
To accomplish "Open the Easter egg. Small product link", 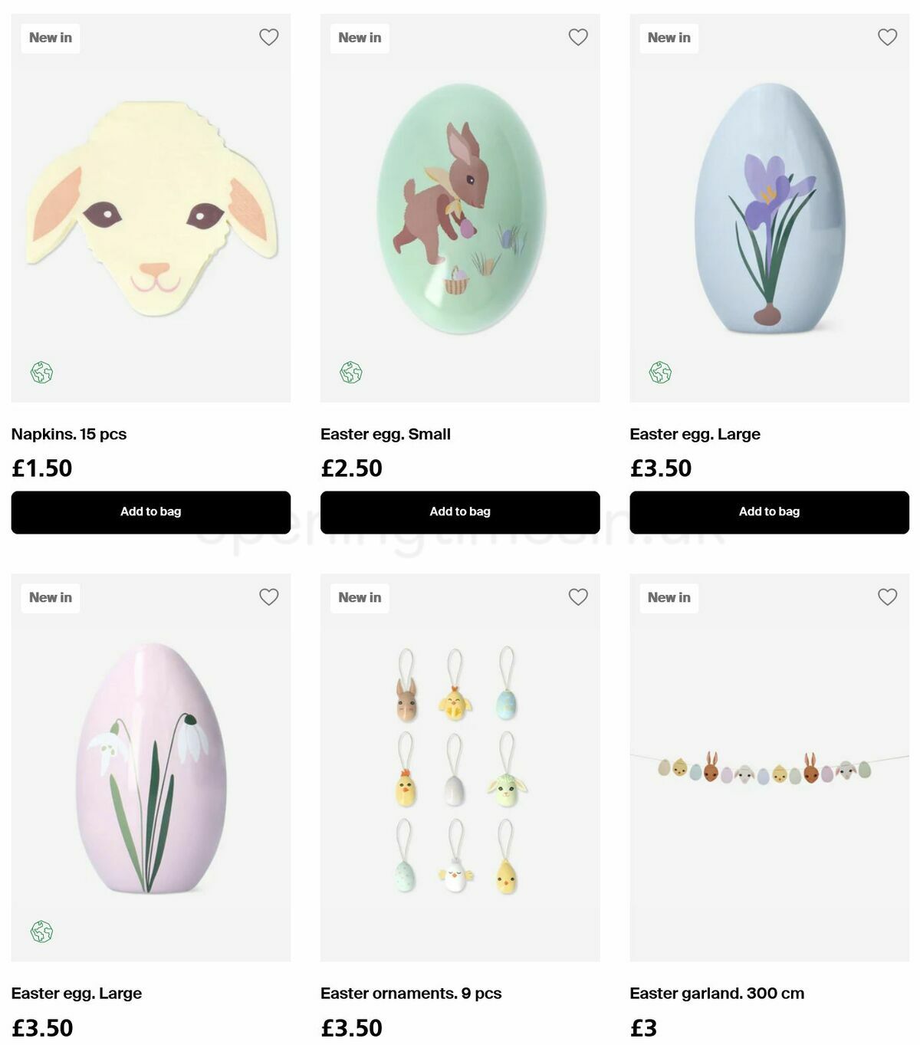I will pyautogui.click(x=386, y=434).
